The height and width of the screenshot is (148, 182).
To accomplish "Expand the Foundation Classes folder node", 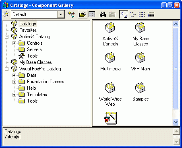I will (14, 82).
